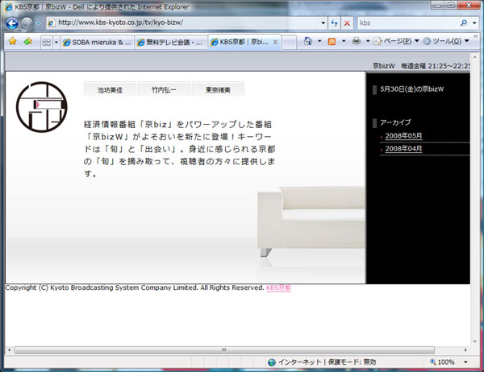This screenshot has height=372, width=484.
Task: Open recent pages dropdown beside Forward button
Action: coord(38,23)
